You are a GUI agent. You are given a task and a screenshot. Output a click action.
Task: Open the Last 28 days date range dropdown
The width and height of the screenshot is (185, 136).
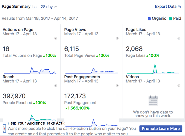tap(45, 7)
